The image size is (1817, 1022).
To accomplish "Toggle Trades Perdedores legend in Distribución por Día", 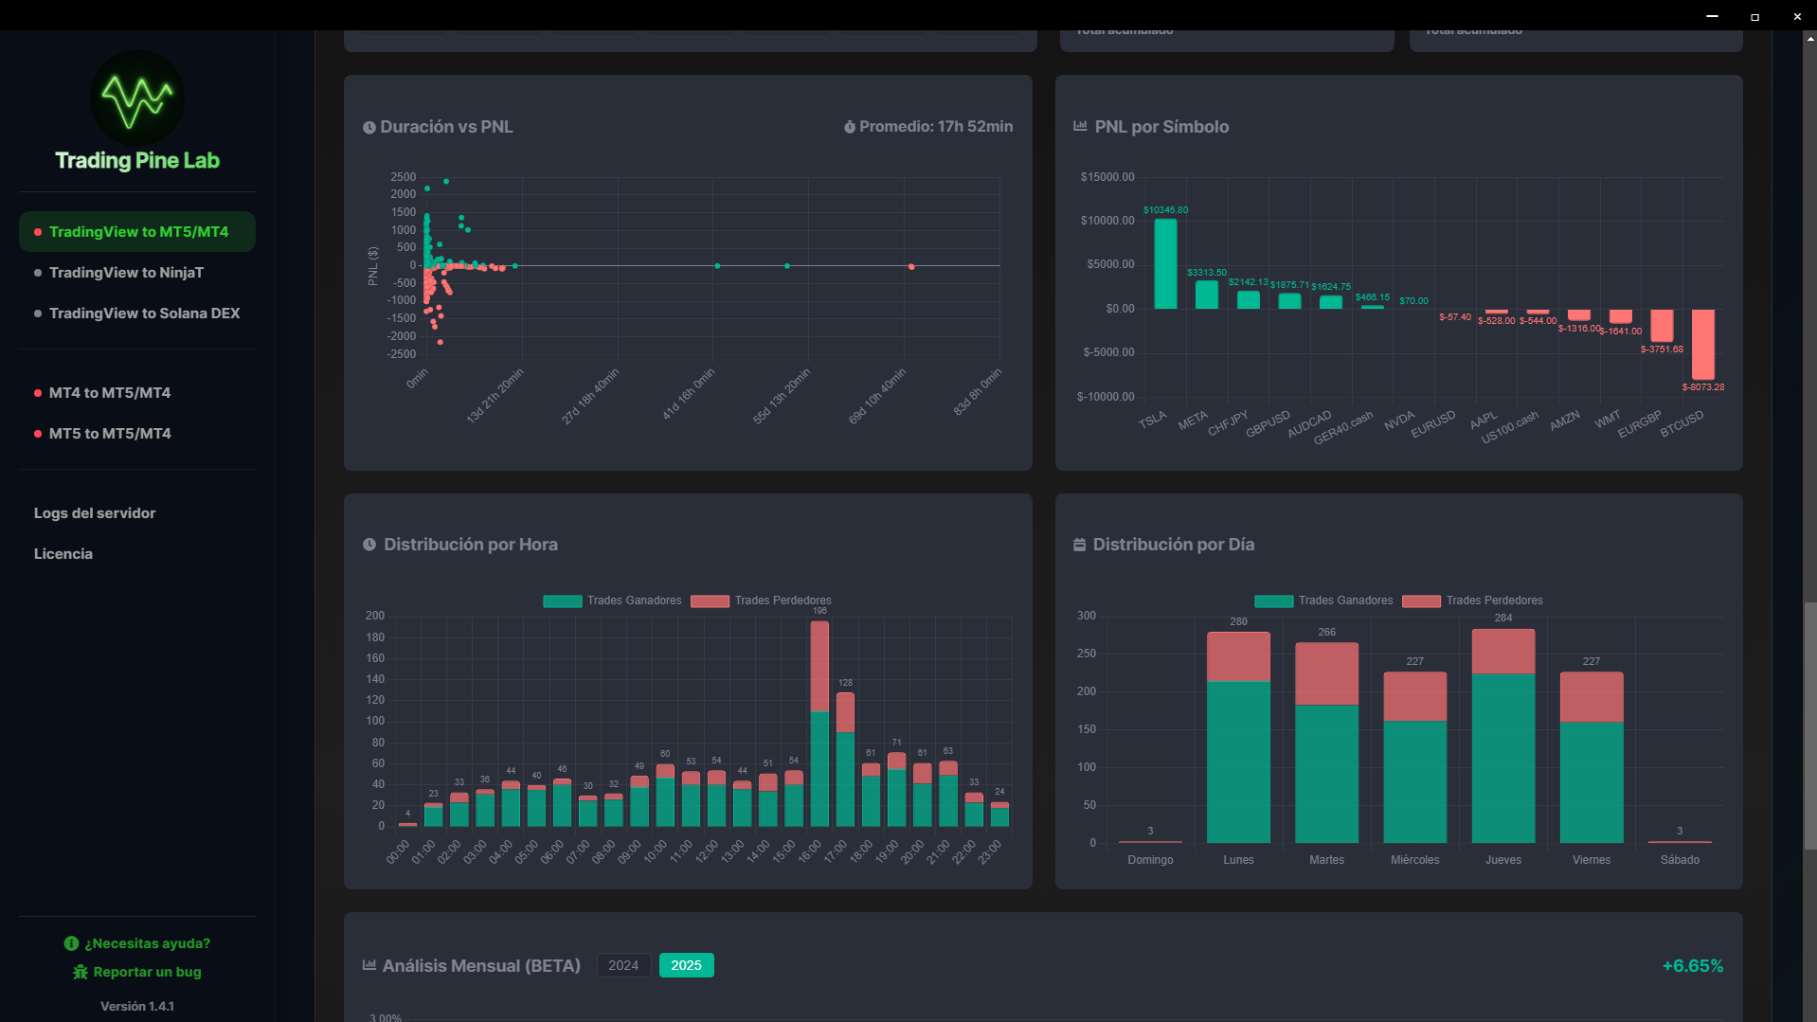I will coord(1472,601).
